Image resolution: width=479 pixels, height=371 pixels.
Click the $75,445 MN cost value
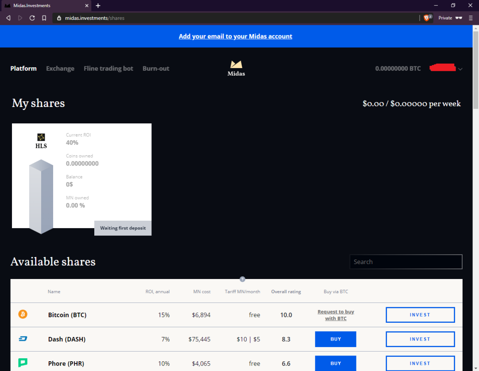[x=200, y=339]
